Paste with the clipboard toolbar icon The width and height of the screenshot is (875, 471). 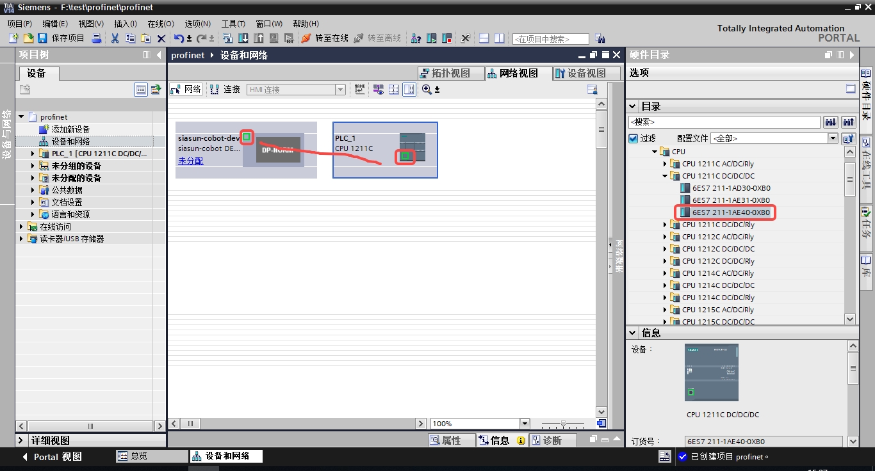tap(145, 38)
